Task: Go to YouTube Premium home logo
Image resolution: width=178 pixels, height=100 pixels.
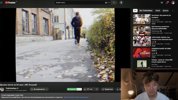Action: (x=10, y=2)
